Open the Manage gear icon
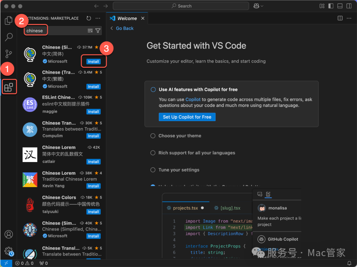The height and width of the screenshot is (267, 357). [x=9, y=251]
